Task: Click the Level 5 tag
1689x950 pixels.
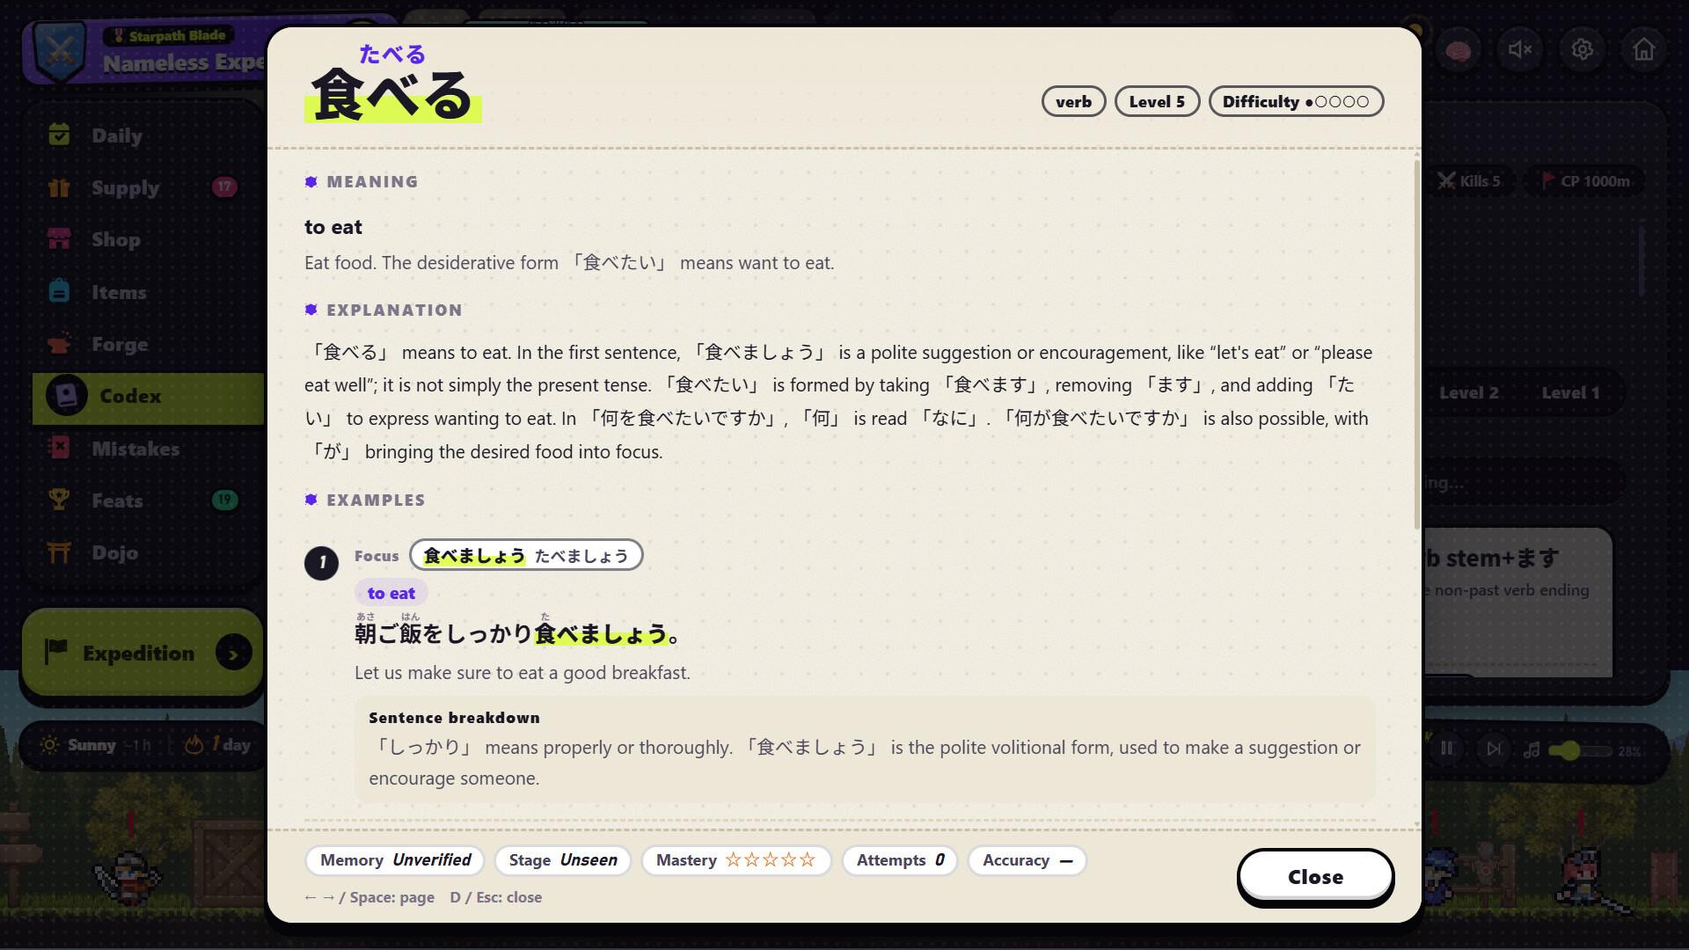Action: tap(1157, 101)
